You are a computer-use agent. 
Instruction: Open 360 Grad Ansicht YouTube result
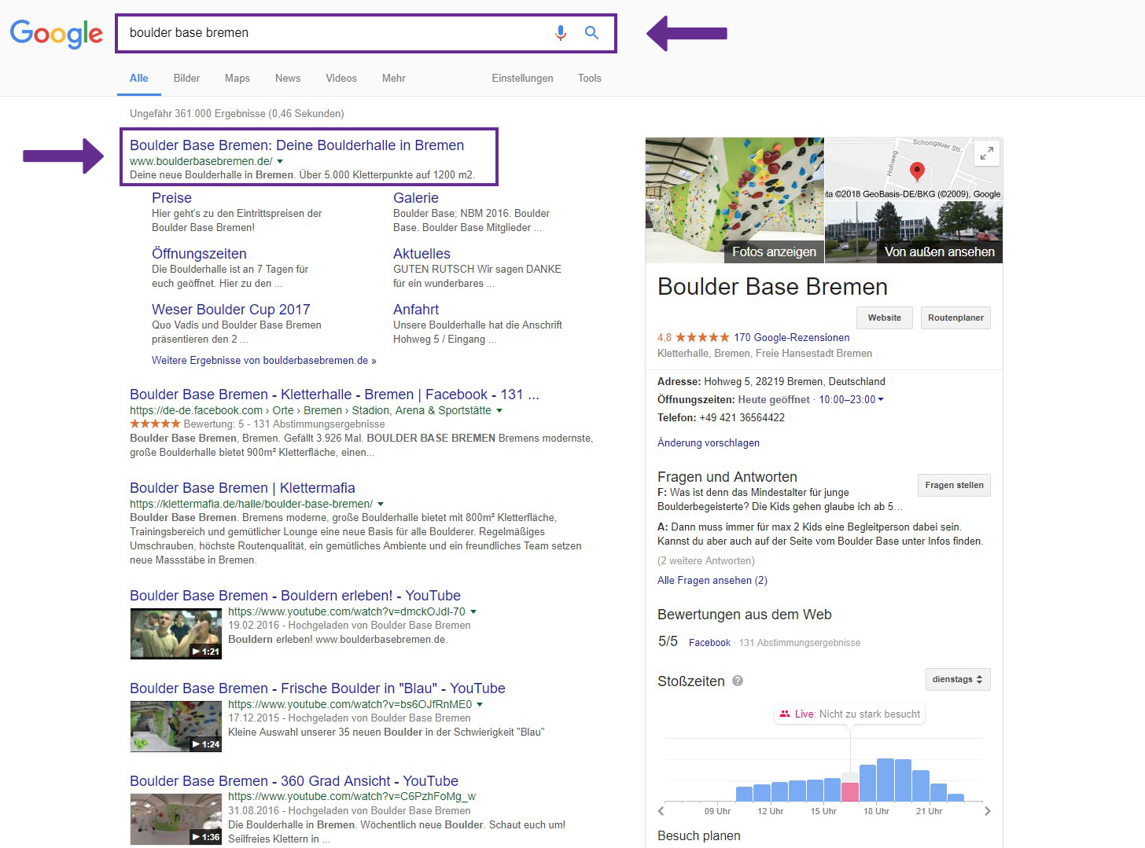(x=293, y=781)
